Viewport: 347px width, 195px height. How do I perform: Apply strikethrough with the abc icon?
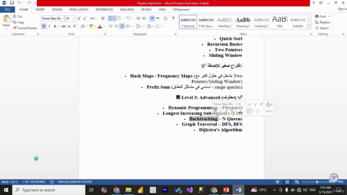[64, 27]
